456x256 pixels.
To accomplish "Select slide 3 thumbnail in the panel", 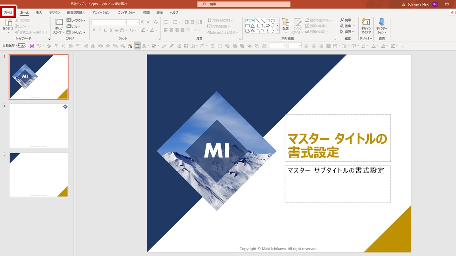I will (38, 175).
